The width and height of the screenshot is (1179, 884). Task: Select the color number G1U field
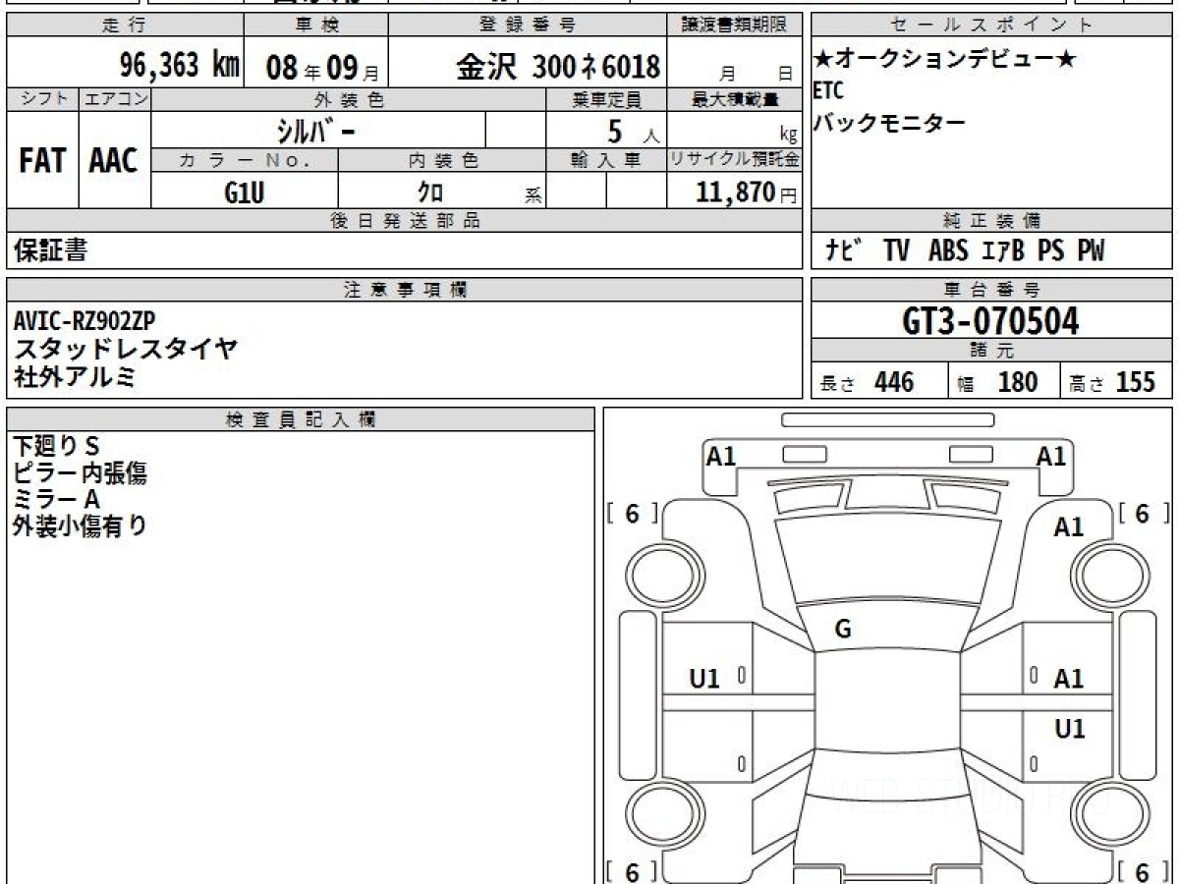click(244, 193)
